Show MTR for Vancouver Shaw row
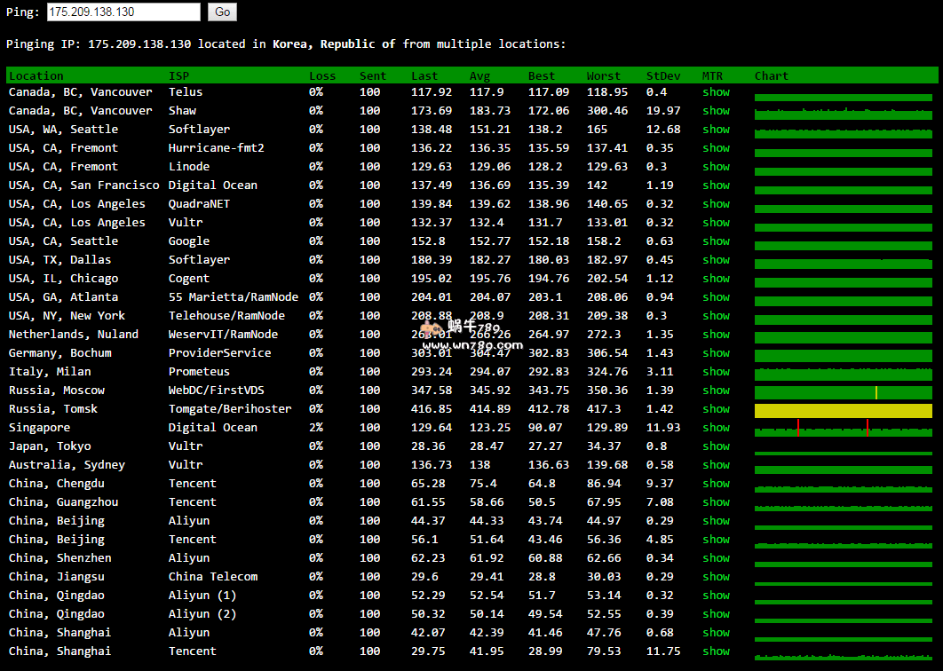The image size is (943, 671). pyautogui.click(x=716, y=111)
